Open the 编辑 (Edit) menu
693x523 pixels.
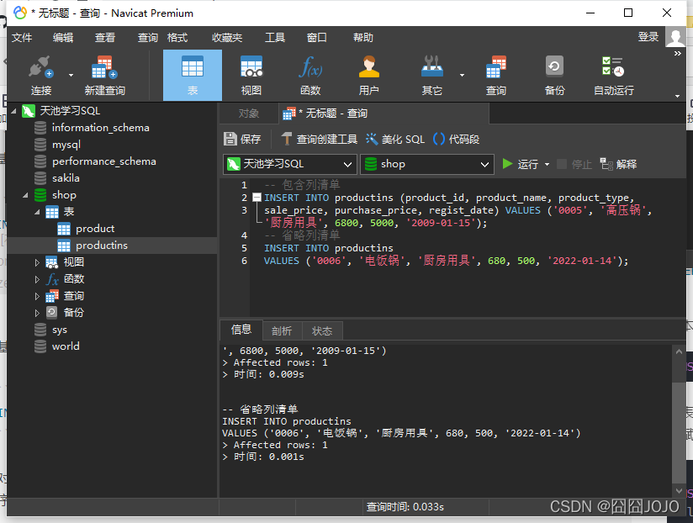click(63, 38)
